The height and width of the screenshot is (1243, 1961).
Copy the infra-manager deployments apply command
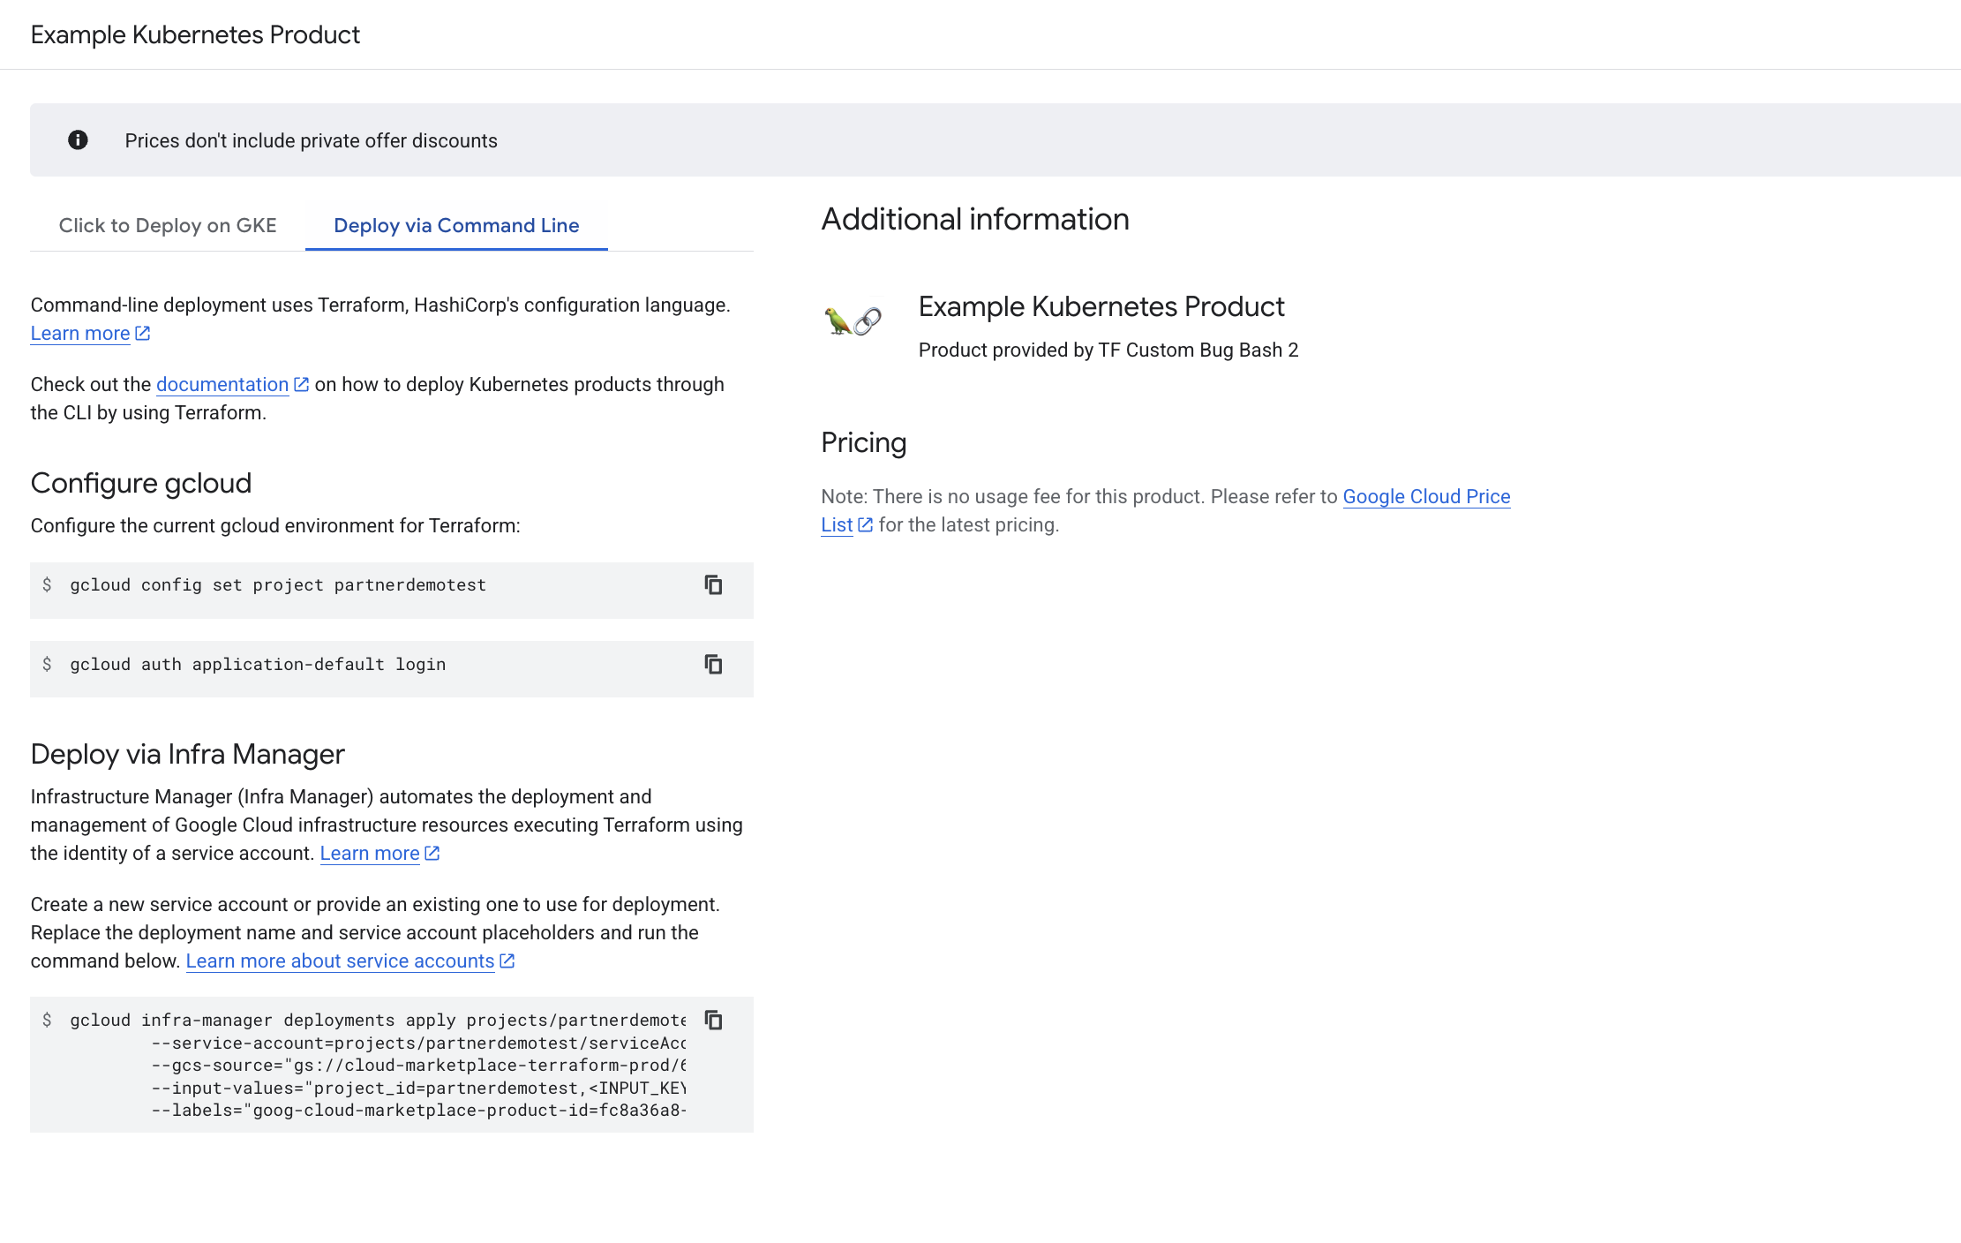click(713, 1021)
